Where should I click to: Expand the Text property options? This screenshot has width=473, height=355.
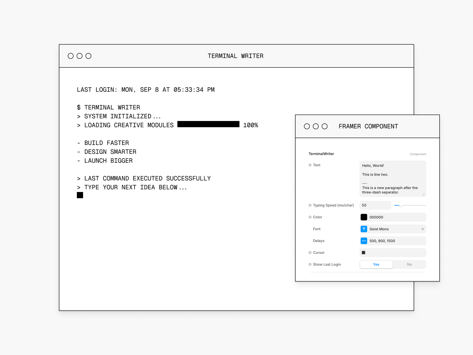[310, 165]
